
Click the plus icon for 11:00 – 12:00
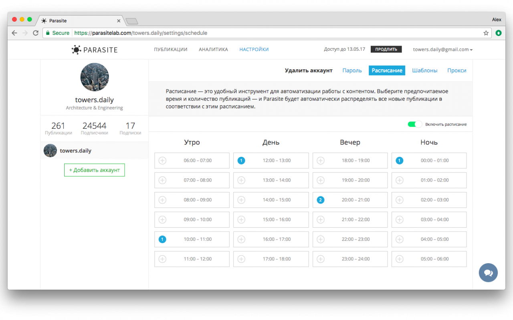(x=162, y=259)
